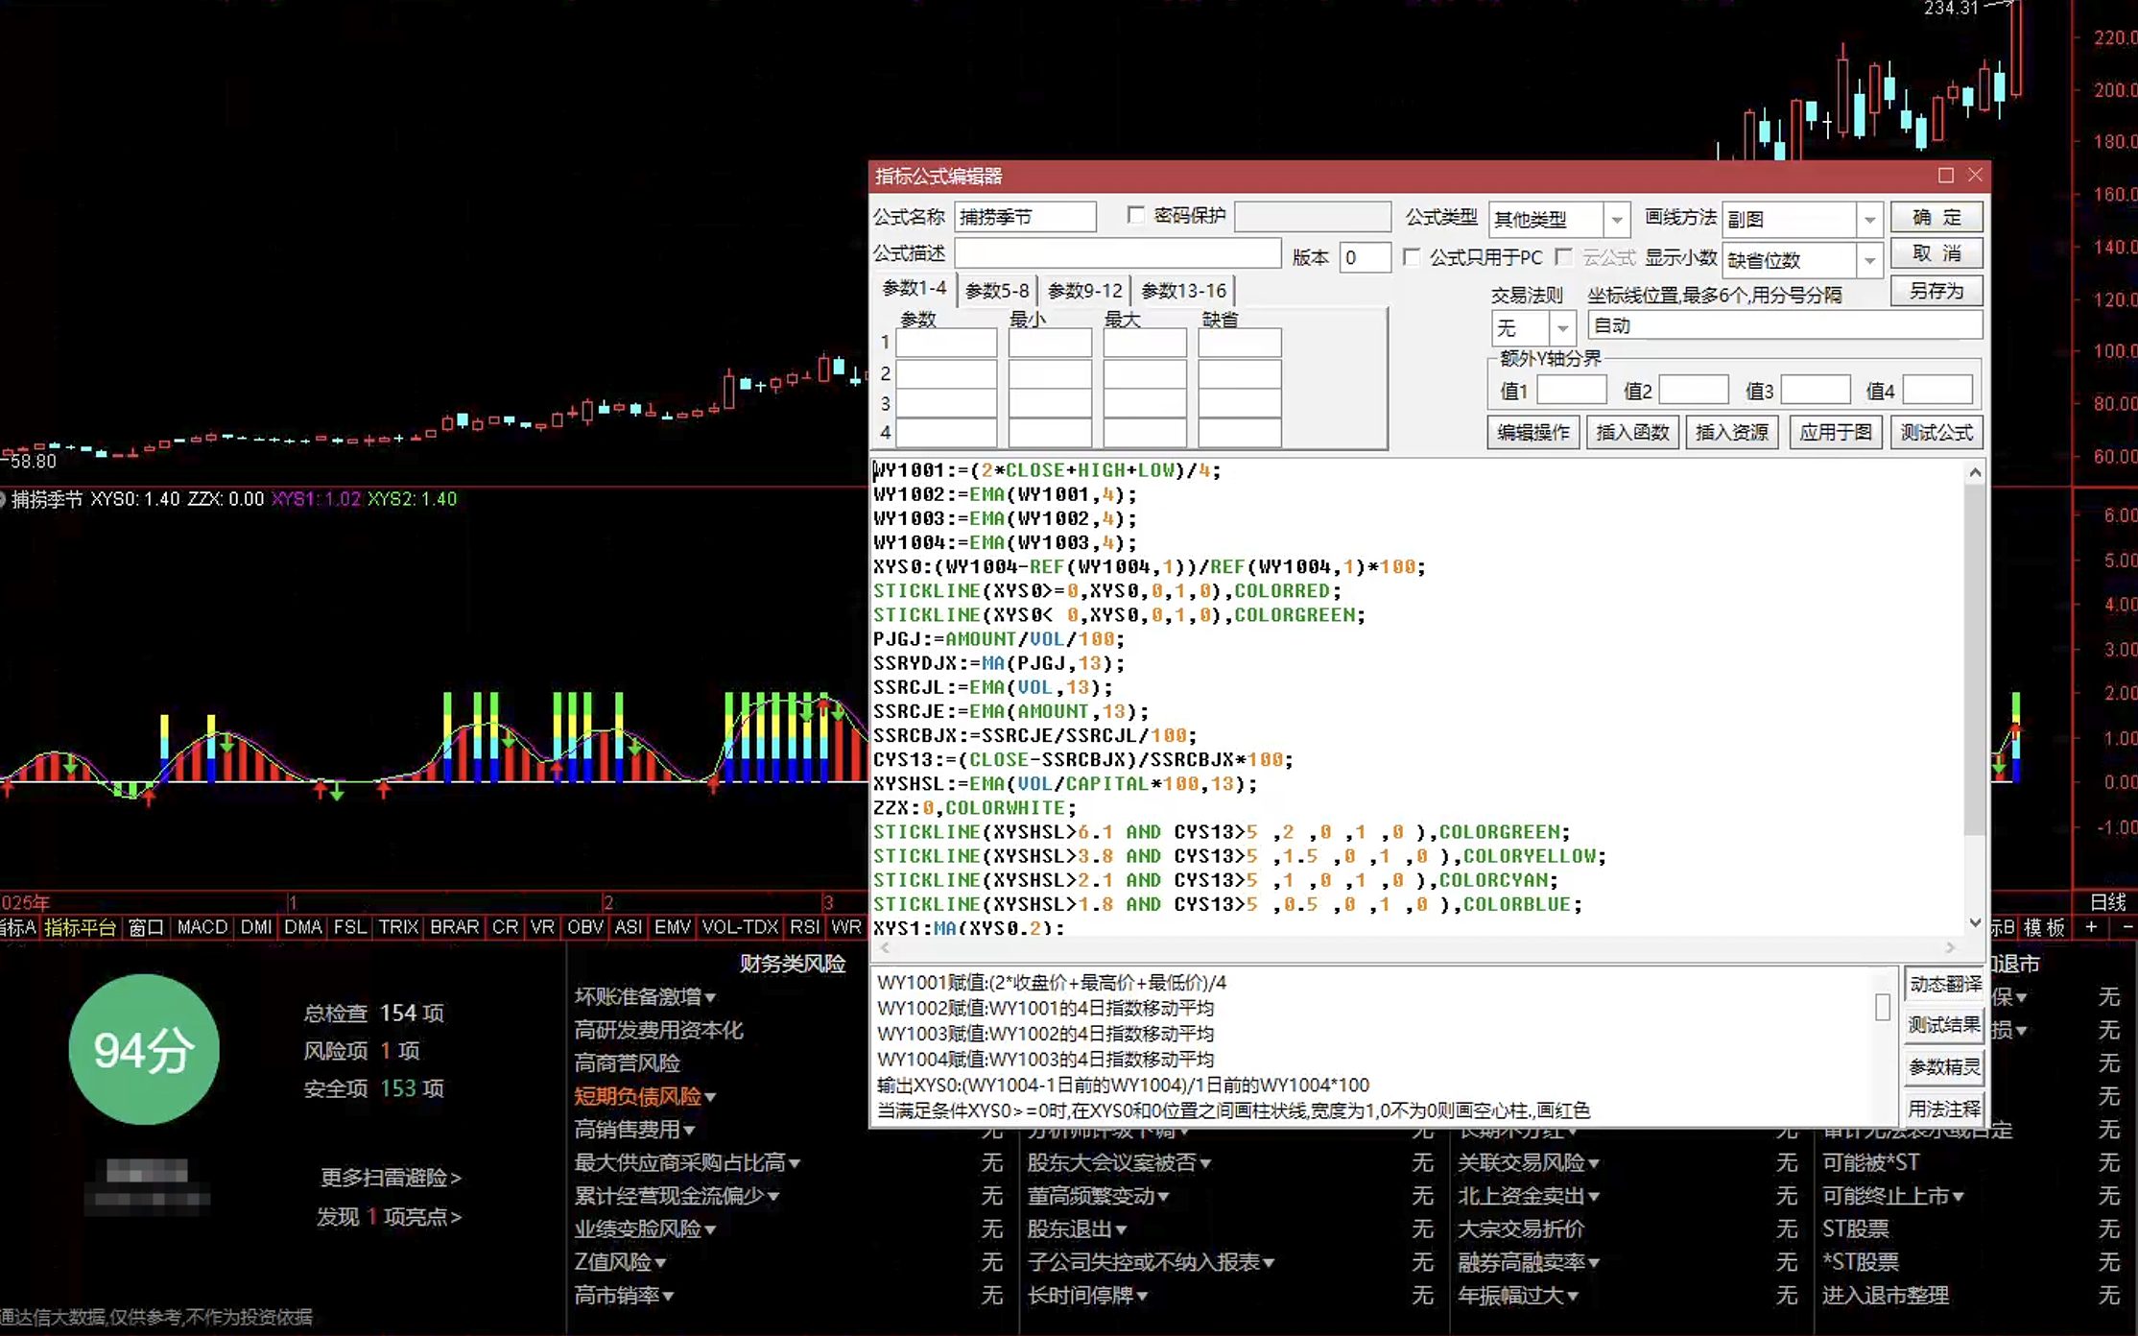This screenshot has height=1336, width=2138.
Task: Open the 指标平台 tab
Action: (80, 927)
